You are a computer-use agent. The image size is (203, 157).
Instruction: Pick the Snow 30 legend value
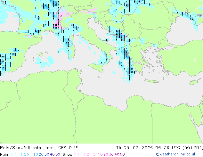pyautogui.click(x=111, y=154)
